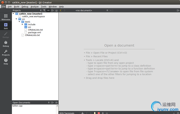Collapse the catkin_new [master] tree node
The width and height of the screenshot is (180, 114).
13,14
